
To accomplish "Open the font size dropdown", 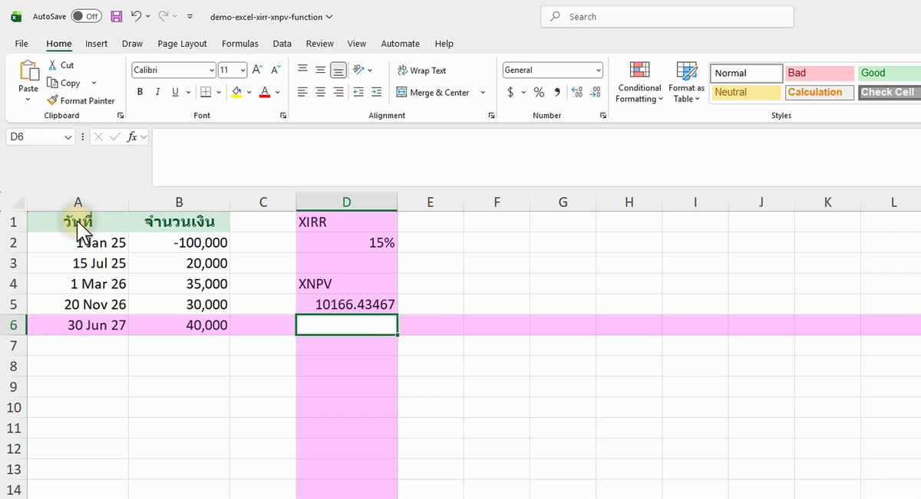I will [243, 70].
